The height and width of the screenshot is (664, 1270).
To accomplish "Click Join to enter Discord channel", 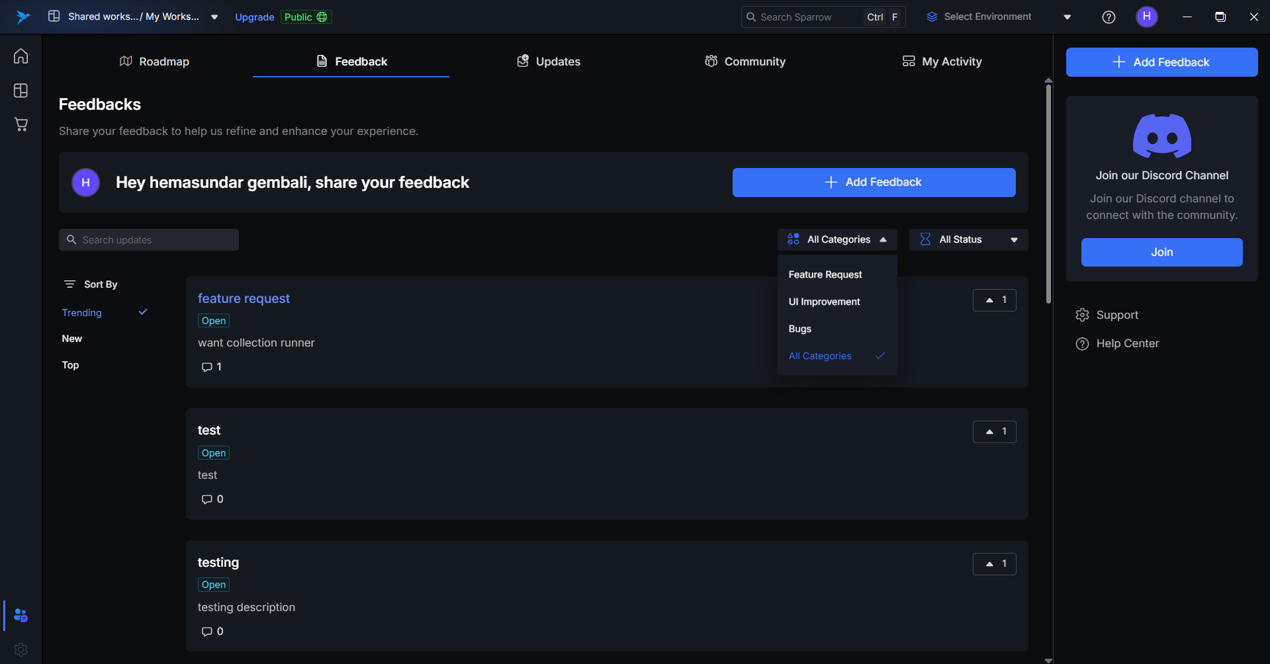I will [1161, 252].
